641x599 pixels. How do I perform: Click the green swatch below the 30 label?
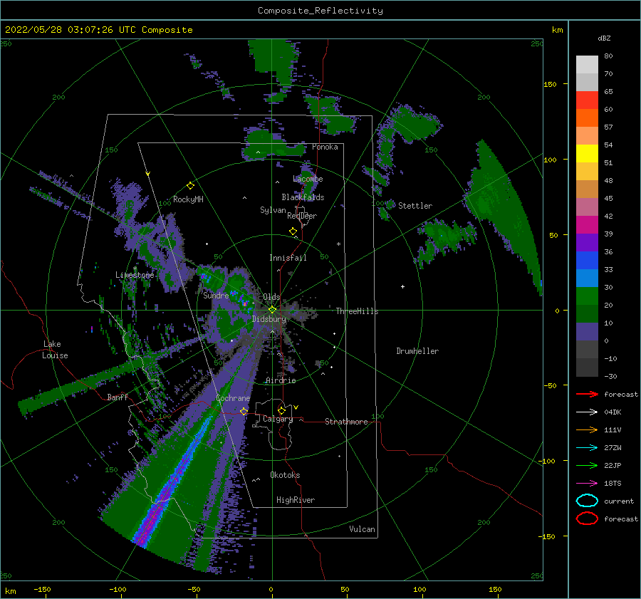(587, 296)
